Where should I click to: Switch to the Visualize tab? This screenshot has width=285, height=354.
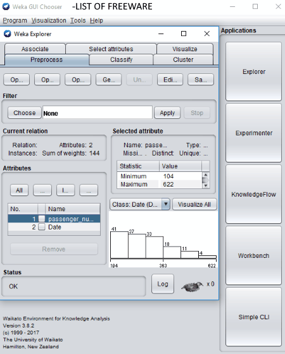click(x=185, y=49)
